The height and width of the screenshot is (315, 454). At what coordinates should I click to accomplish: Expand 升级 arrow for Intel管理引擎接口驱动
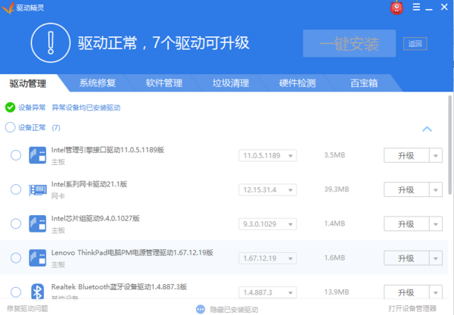coord(436,156)
